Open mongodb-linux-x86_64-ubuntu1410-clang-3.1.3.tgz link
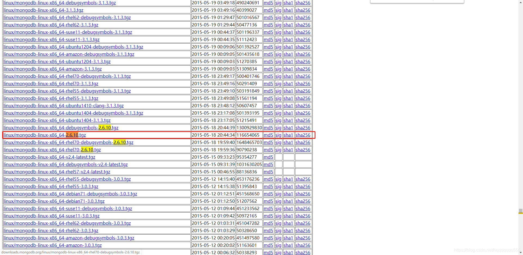523x255 pixels. (63, 106)
